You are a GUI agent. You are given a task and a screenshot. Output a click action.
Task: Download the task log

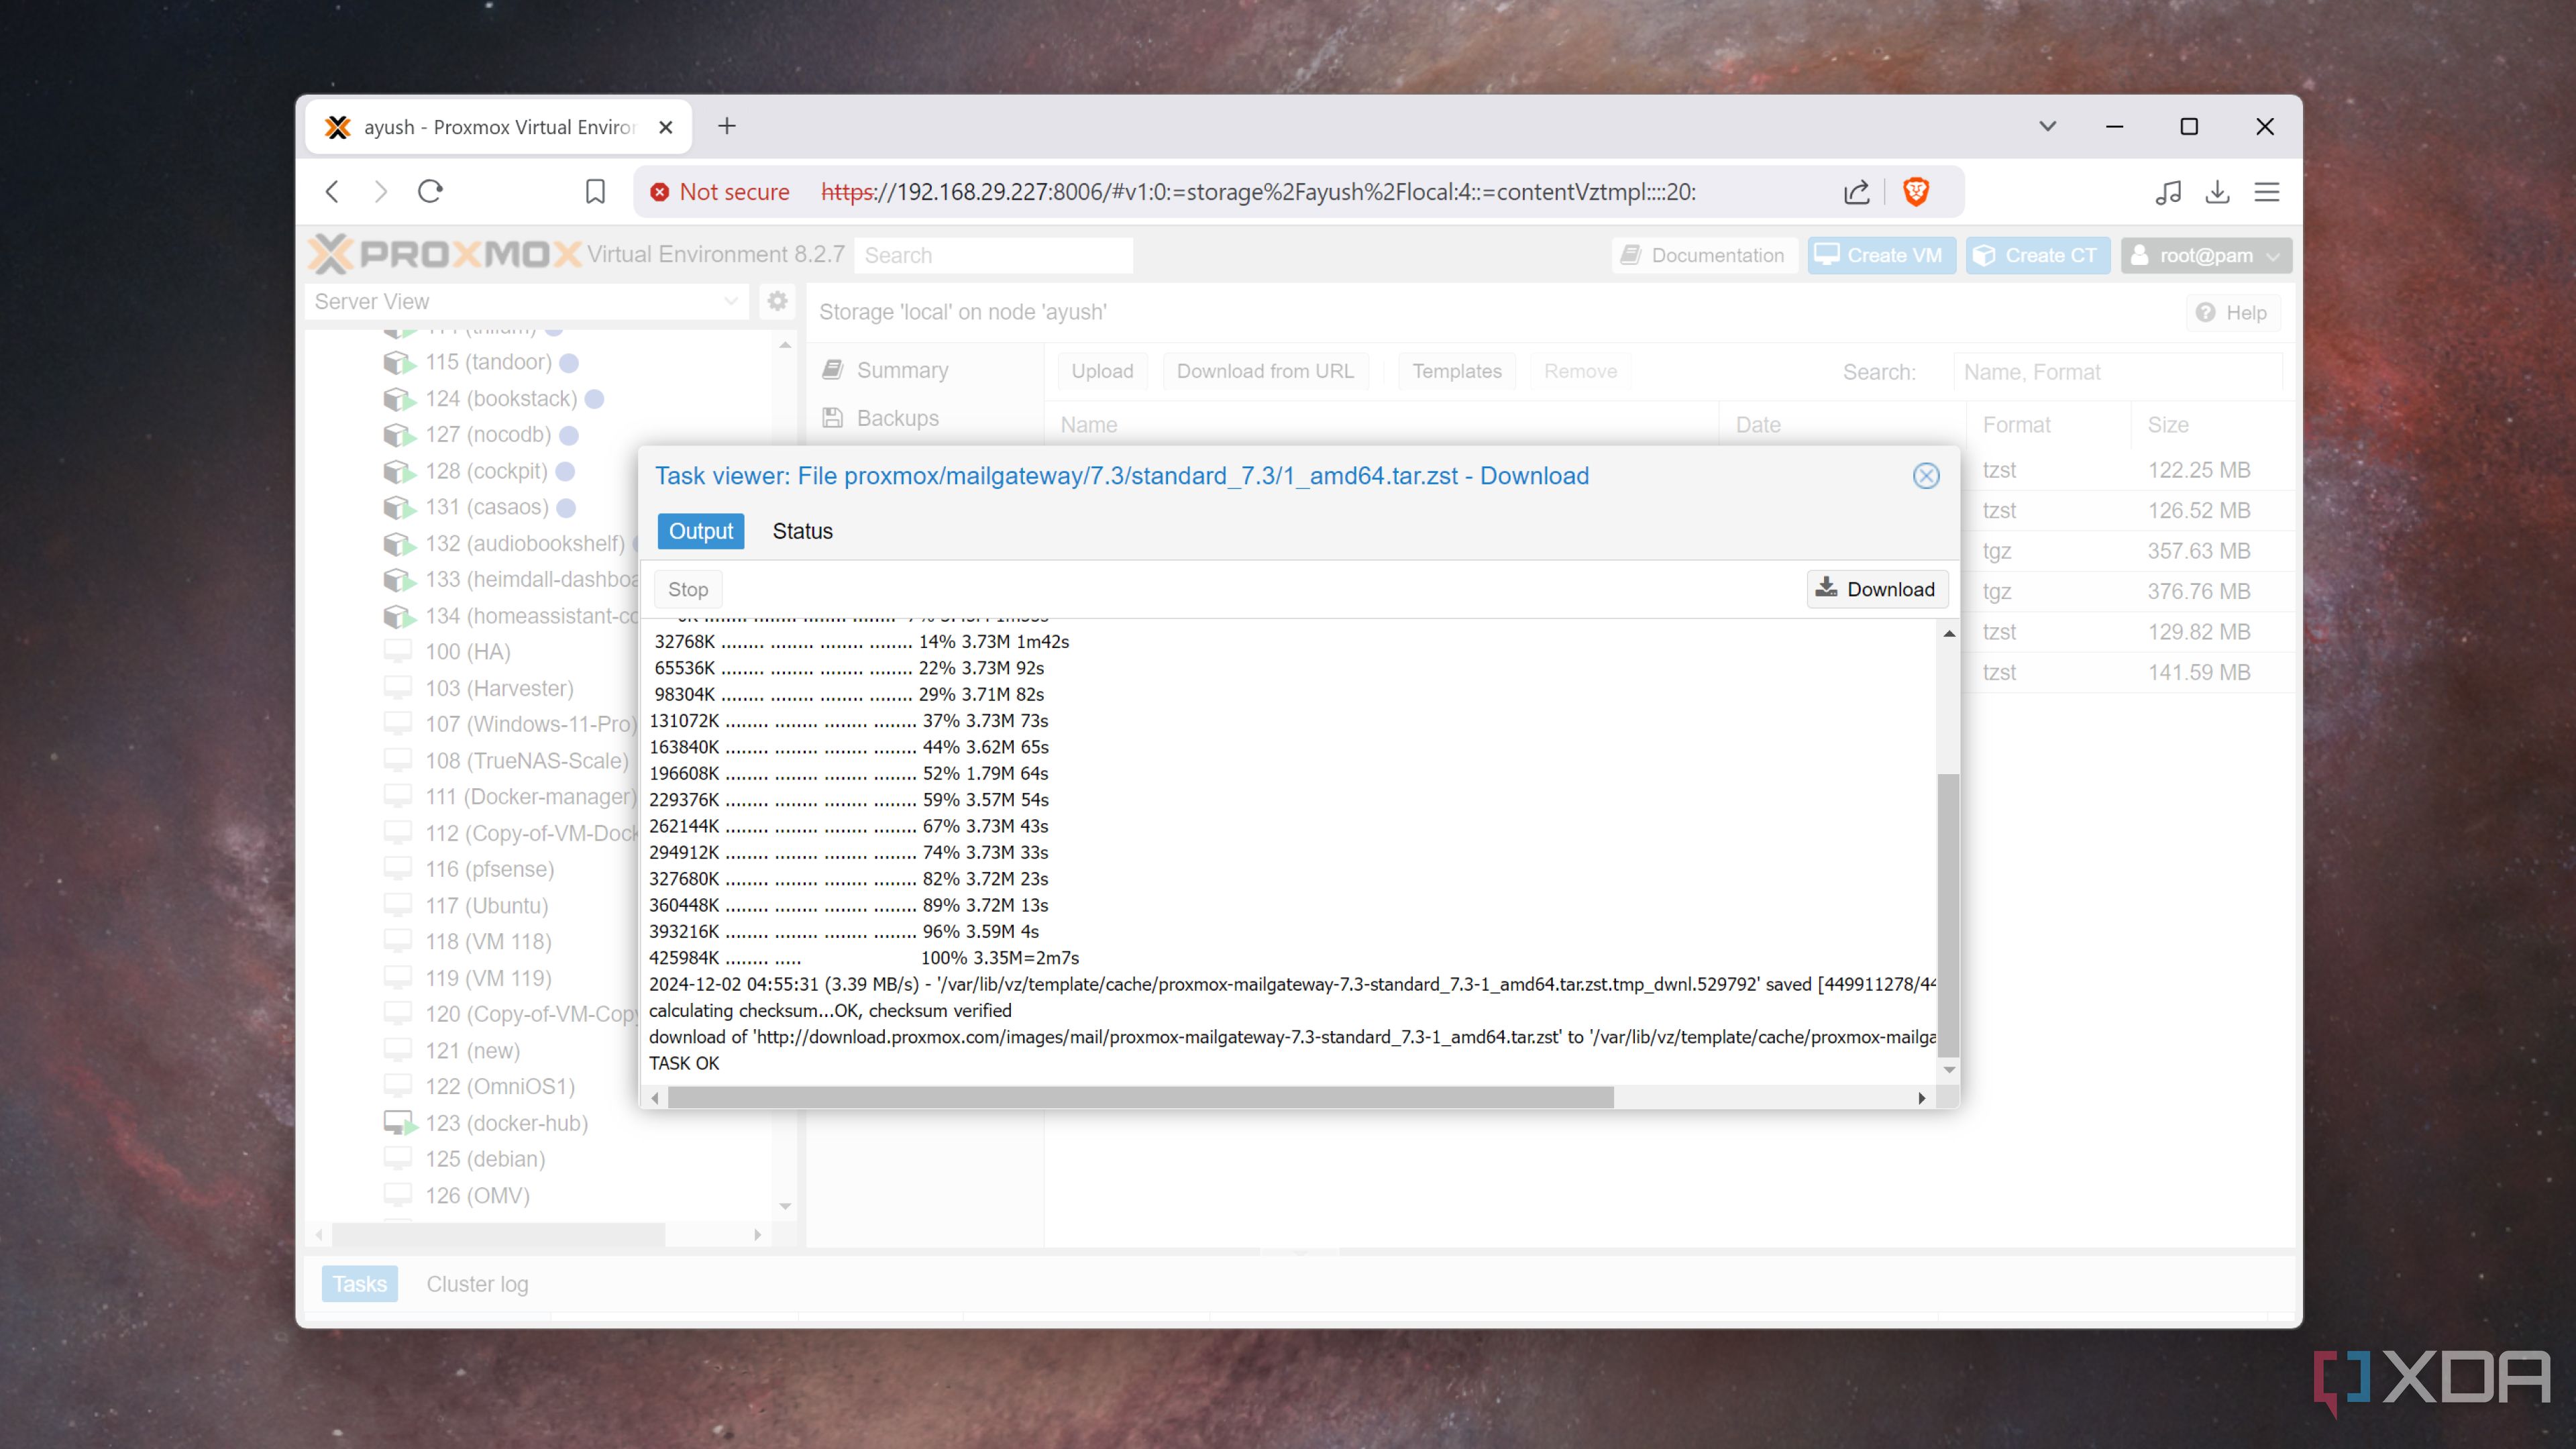(x=1876, y=589)
